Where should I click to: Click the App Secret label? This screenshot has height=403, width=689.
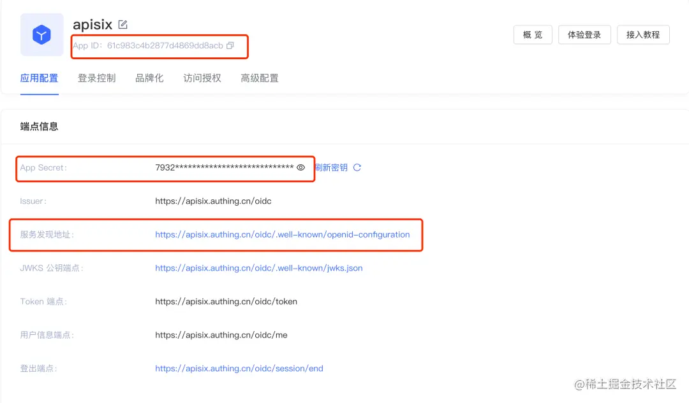(x=43, y=167)
